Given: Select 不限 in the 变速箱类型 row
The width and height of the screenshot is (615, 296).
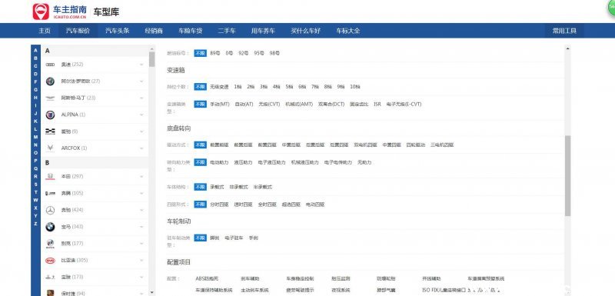Looking at the screenshot, I should point(200,104).
